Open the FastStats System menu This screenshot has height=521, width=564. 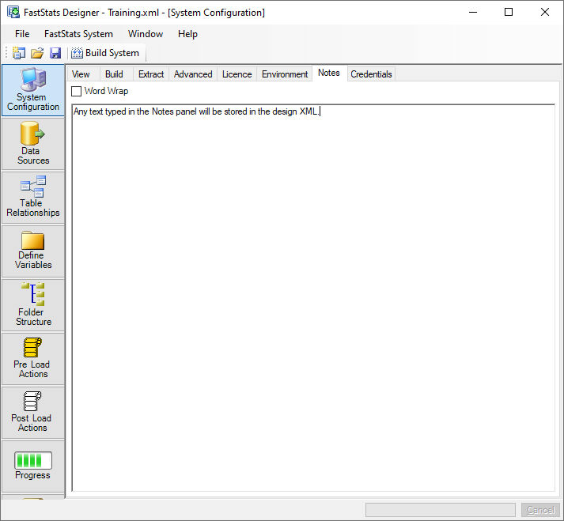coord(78,34)
